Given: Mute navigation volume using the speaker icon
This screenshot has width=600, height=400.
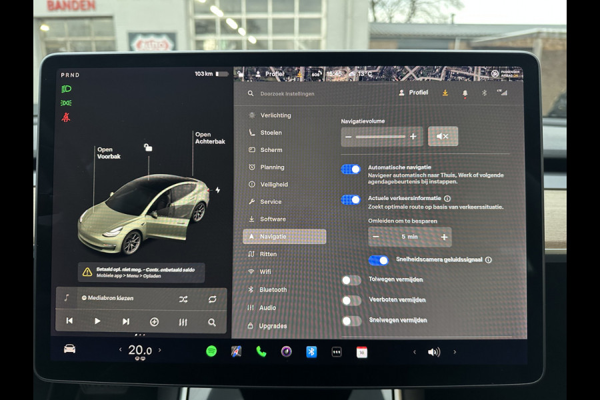Looking at the screenshot, I should (442, 136).
